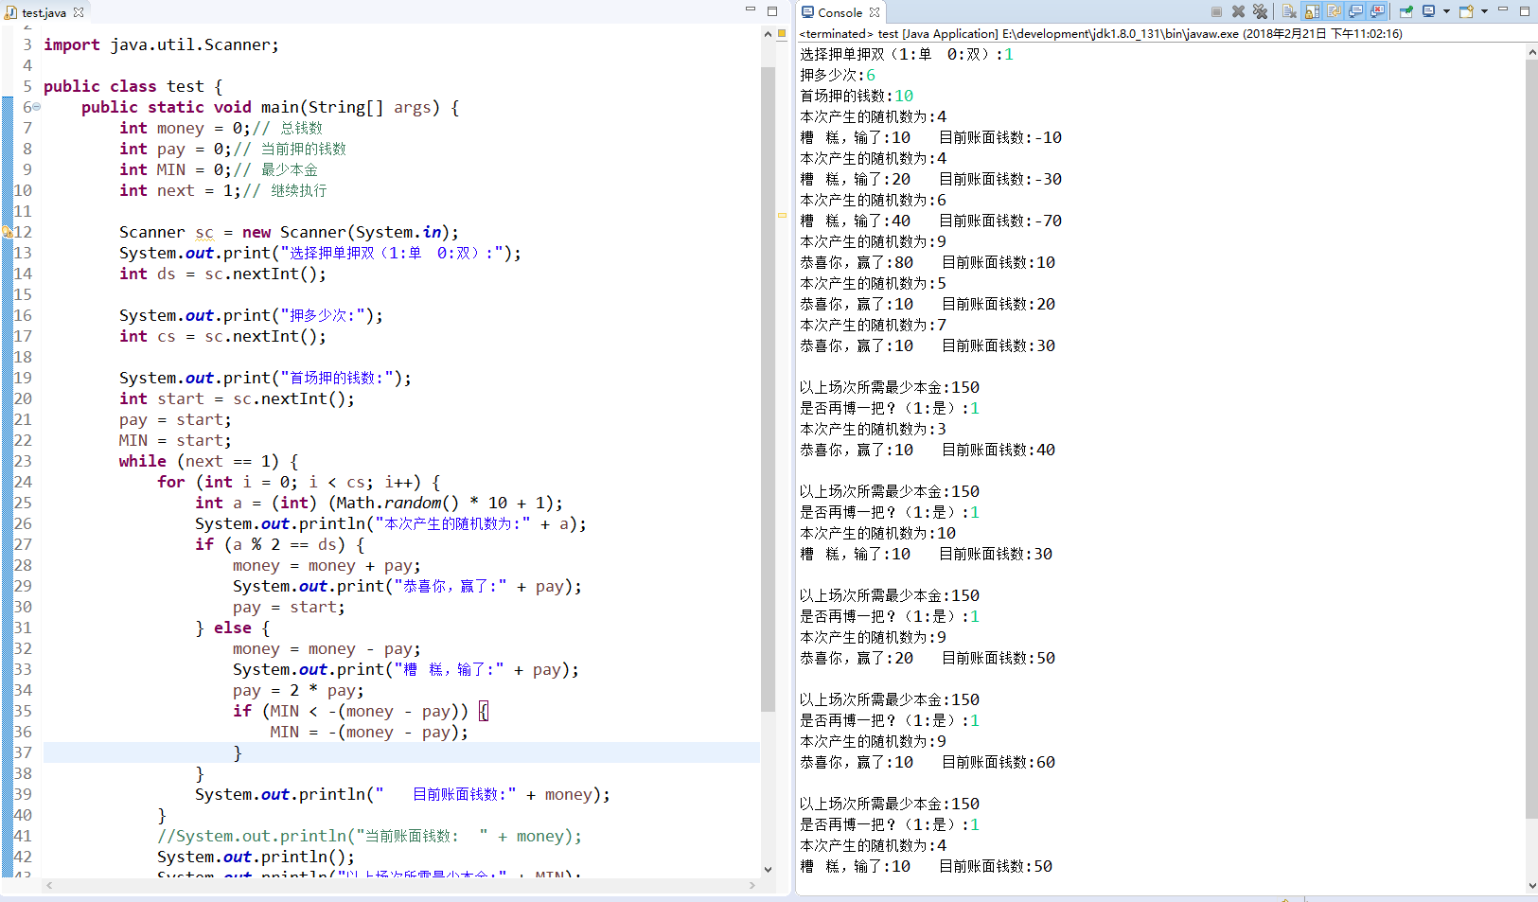Toggle Word Wrap in the Console

pyautogui.click(x=1334, y=11)
